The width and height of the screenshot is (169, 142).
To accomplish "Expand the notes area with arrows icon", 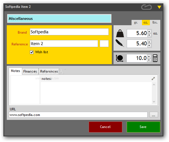I will coord(153,79).
